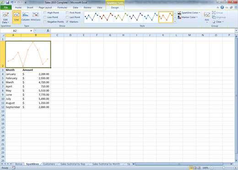Image resolution: width=238 pixels, height=170 pixels.
Task: Open the Insert ribbon tab
Action: coord(30,7)
